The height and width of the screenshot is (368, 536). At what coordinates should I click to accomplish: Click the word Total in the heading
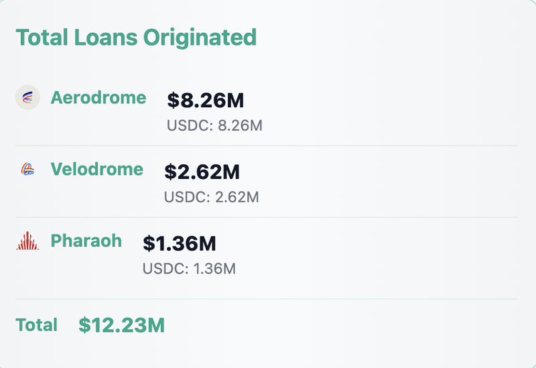[x=42, y=37]
